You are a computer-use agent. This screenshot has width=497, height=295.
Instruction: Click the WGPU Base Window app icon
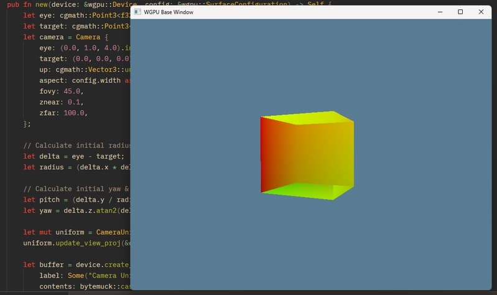point(137,12)
